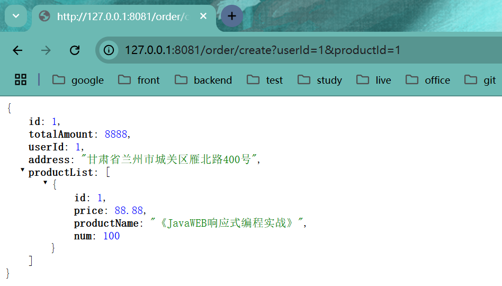View site information icon in address bar
The width and height of the screenshot is (502, 286).
(109, 50)
